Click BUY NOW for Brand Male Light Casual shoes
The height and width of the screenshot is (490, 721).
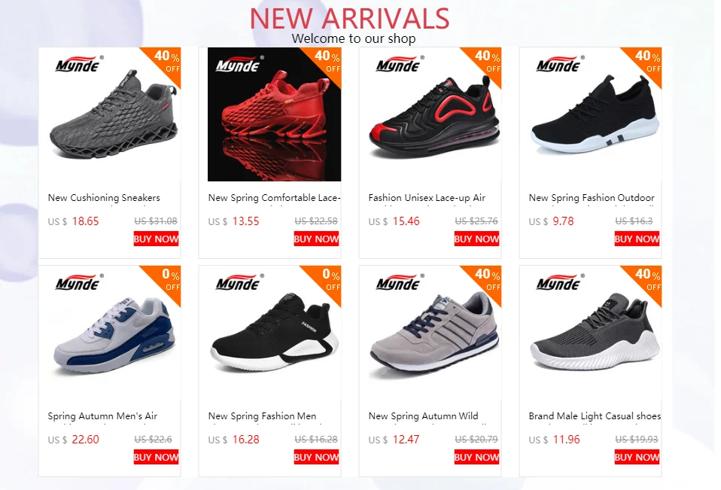tap(637, 457)
